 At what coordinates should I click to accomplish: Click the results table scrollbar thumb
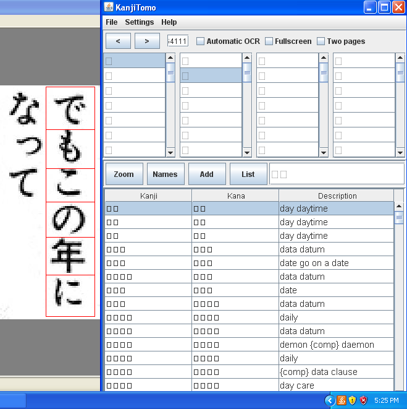(399, 218)
